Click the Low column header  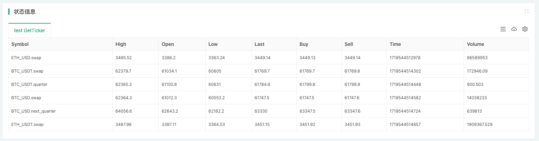(x=213, y=44)
